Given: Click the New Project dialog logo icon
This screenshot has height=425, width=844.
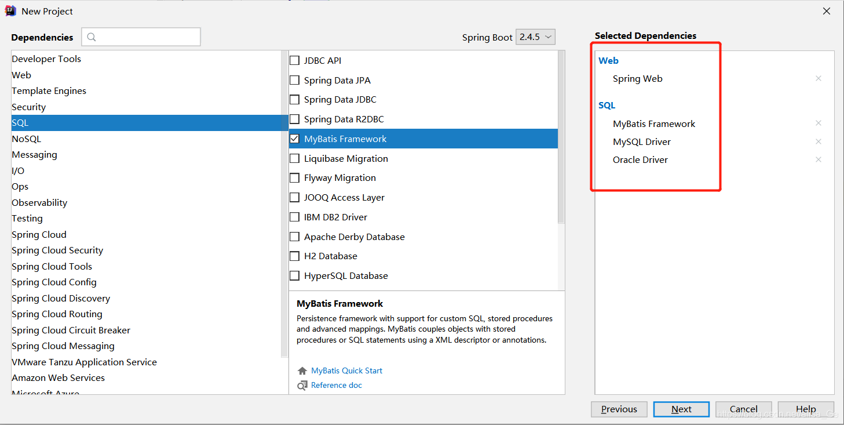Looking at the screenshot, I should coord(10,10).
